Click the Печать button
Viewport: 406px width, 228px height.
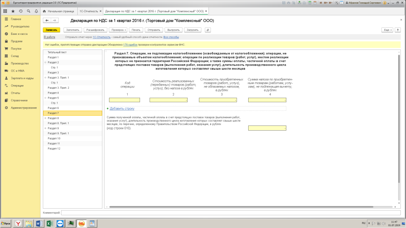[136, 30]
